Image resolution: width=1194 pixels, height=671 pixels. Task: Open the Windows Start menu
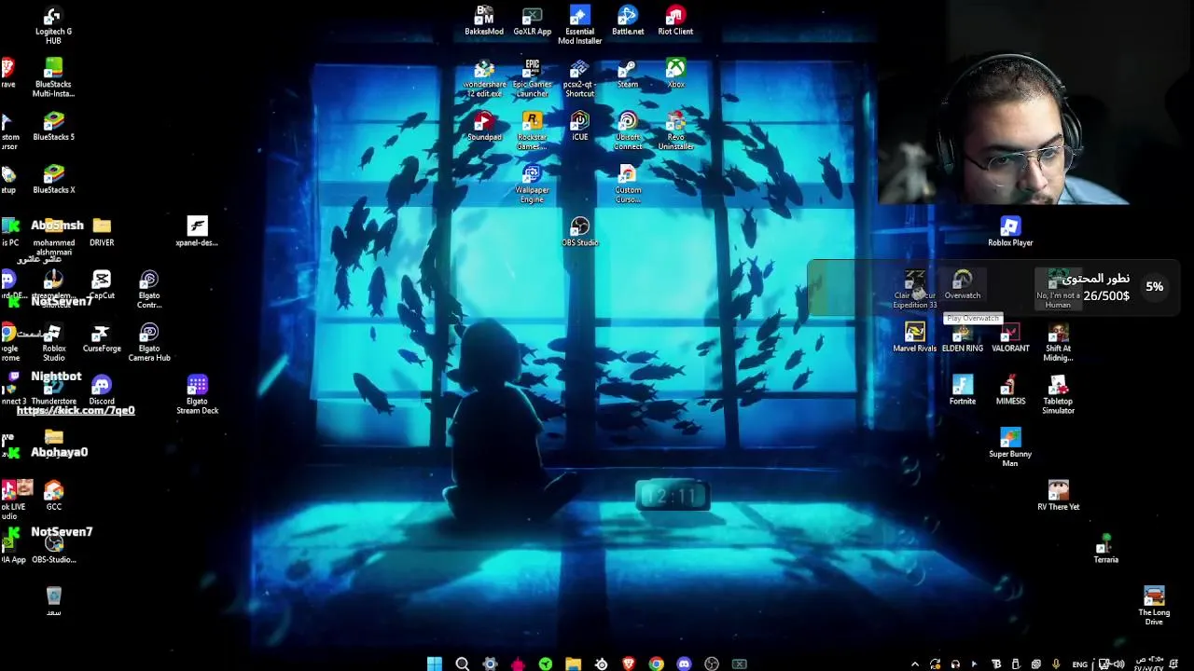coord(435,664)
